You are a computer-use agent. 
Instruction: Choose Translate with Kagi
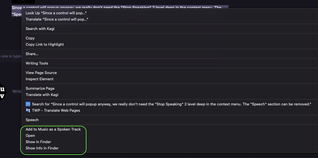point(42,95)
